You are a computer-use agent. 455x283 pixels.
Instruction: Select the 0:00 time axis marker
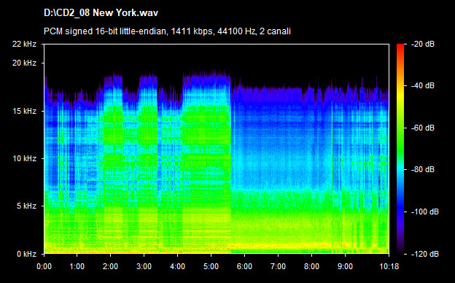pyautogui.click(x=44, y=266)
